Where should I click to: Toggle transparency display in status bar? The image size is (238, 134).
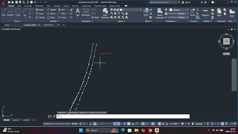(x=128, y=124)
